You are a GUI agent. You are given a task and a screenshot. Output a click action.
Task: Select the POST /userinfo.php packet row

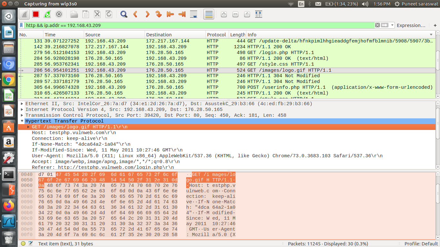click(225, 87)
